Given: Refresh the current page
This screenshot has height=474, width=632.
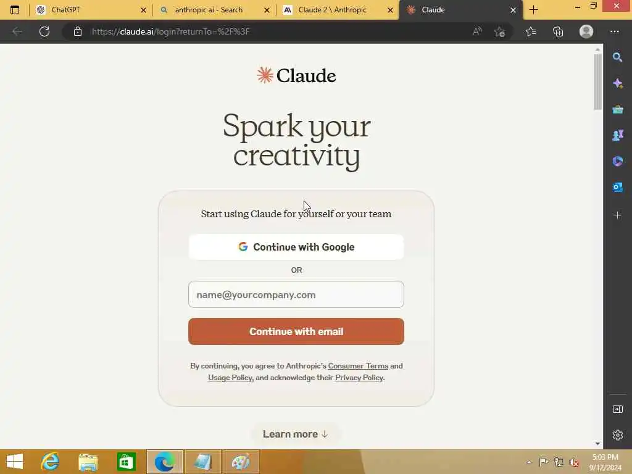Looking at the screenshot, I should tap(44, 31).
